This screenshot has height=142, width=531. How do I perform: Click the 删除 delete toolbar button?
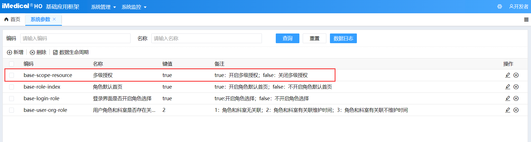click(x=38, y=52)
